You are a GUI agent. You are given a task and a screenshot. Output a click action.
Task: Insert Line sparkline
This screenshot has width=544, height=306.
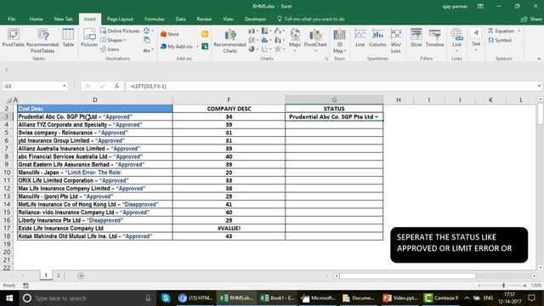click(x=360, y=37)
